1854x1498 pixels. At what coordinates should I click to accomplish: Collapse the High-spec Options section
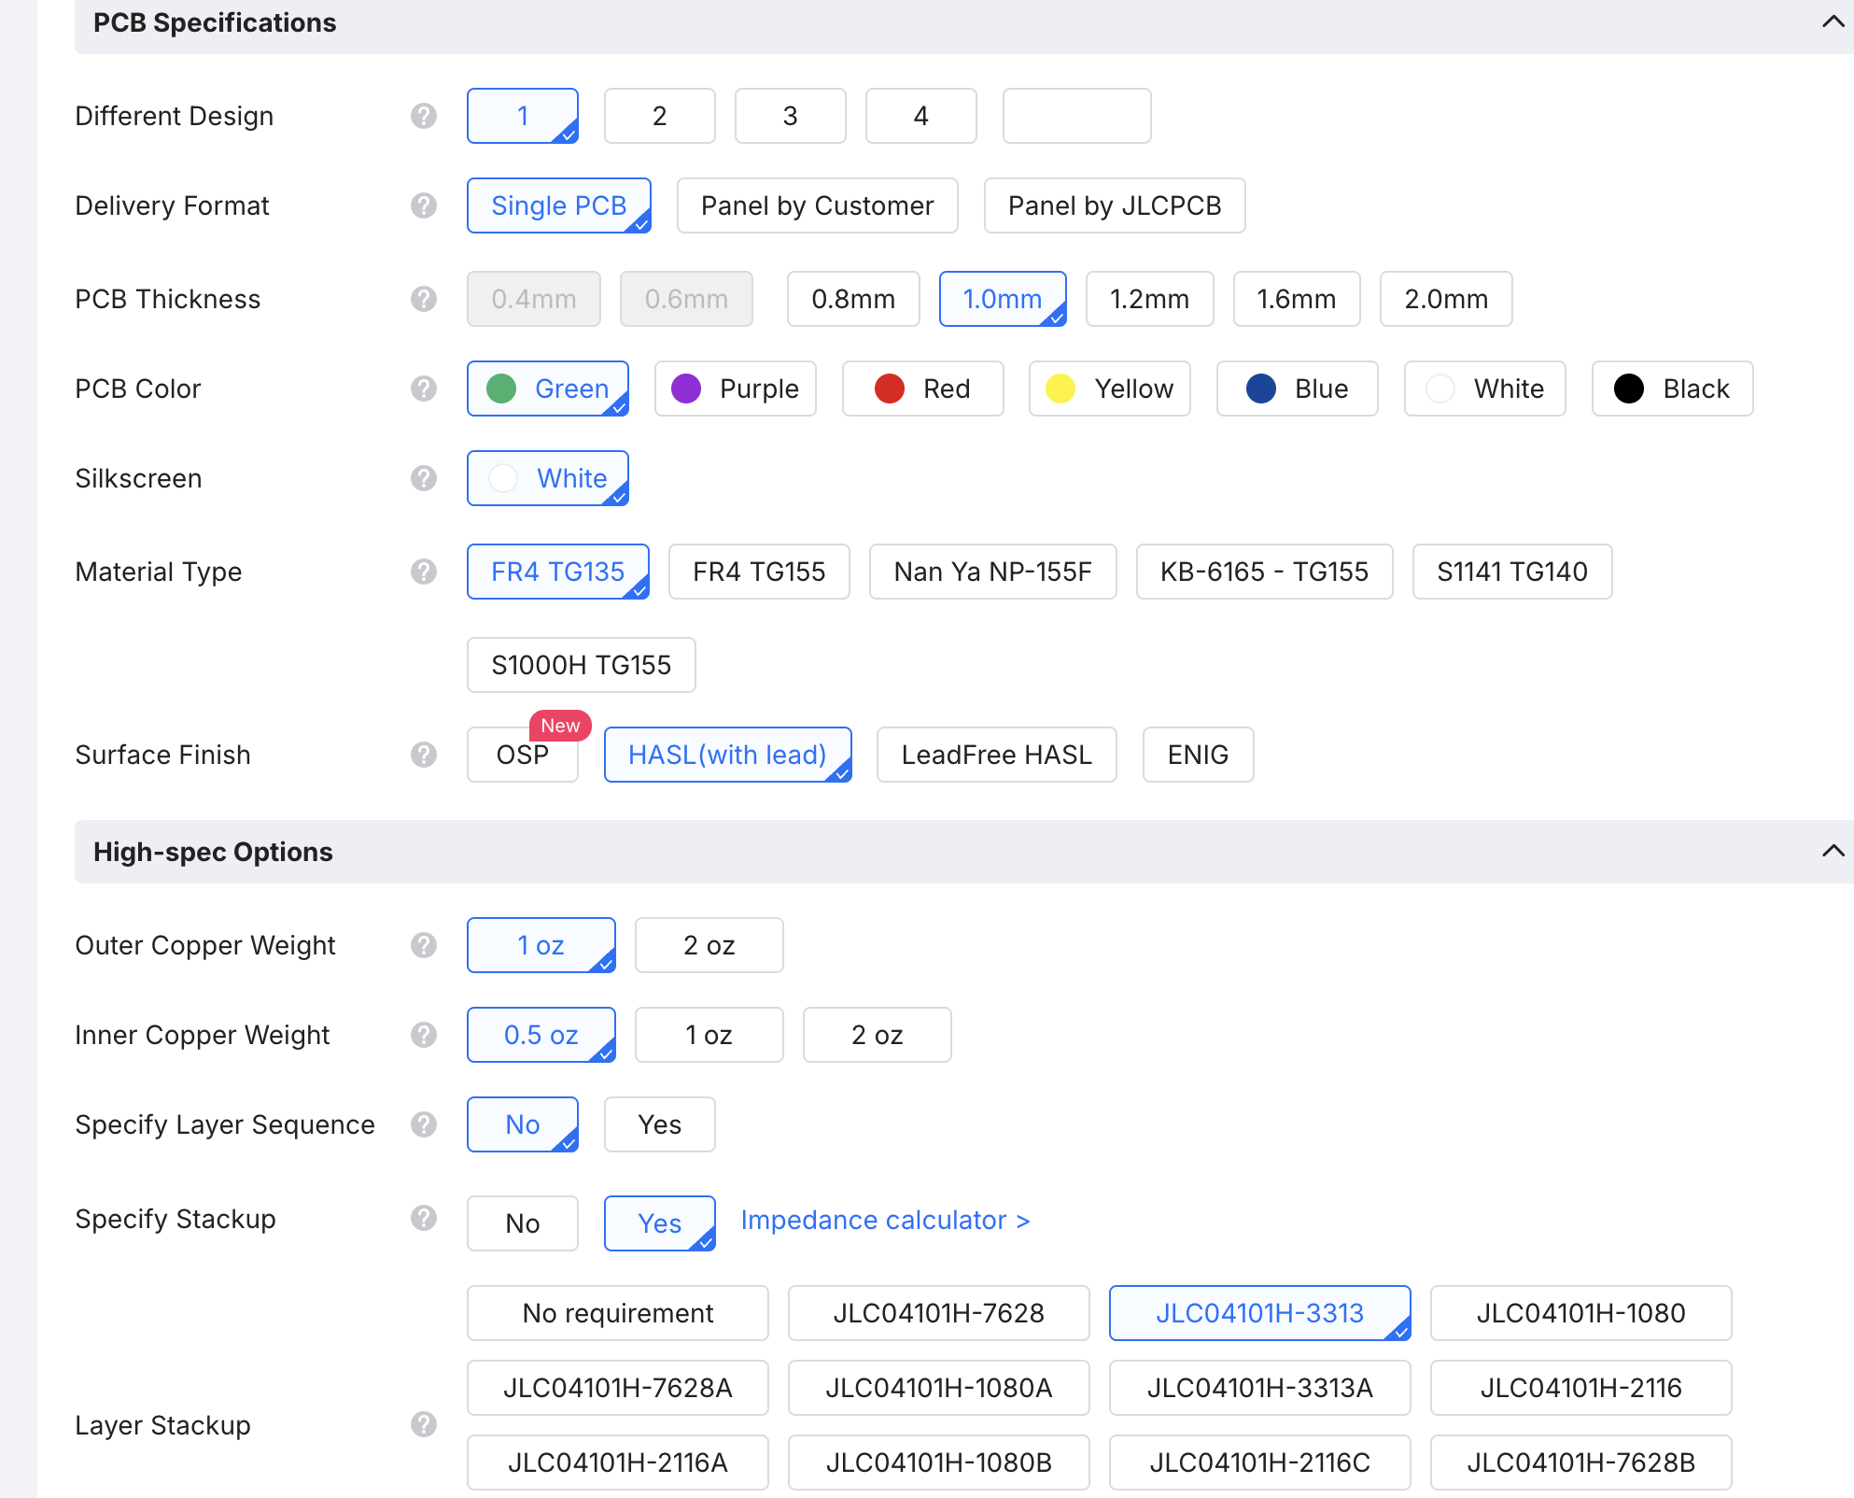pos(1833,851)
